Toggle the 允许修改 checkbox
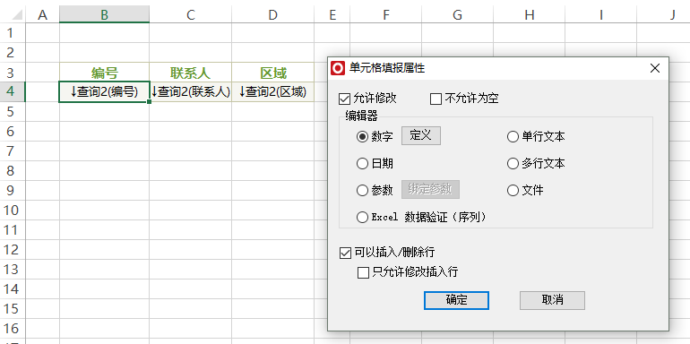 pyautogui.click(x=344, y=99)
